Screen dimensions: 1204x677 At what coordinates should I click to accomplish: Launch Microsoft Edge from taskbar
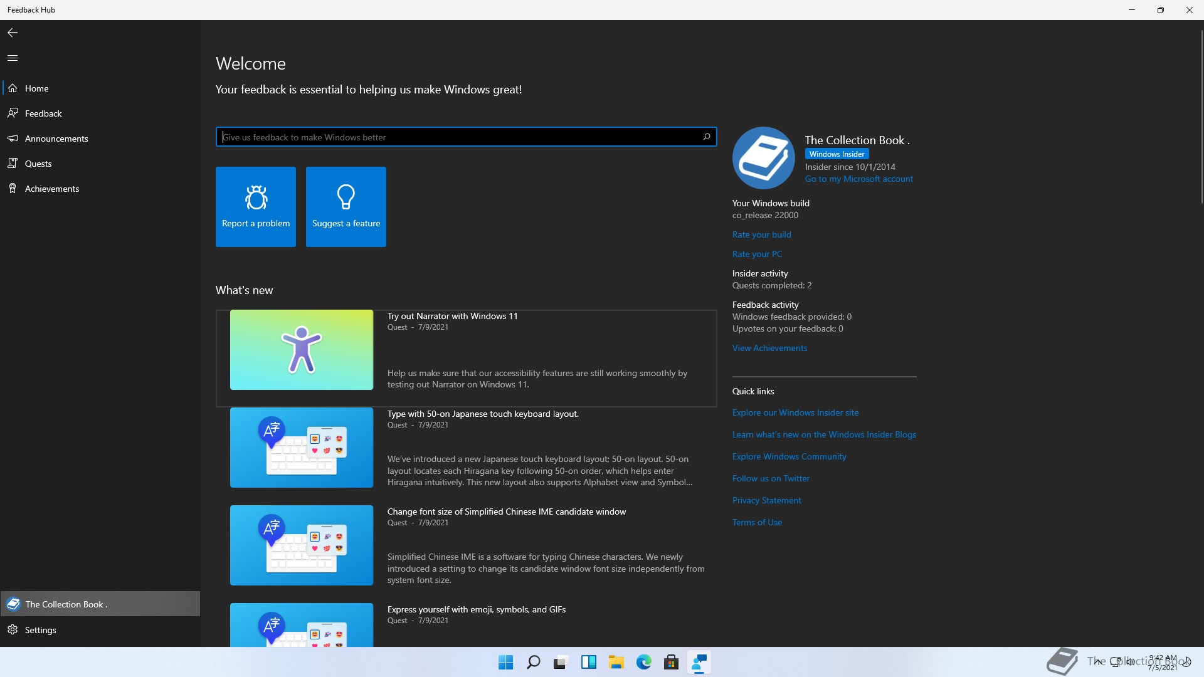click(x=643, y=662)
